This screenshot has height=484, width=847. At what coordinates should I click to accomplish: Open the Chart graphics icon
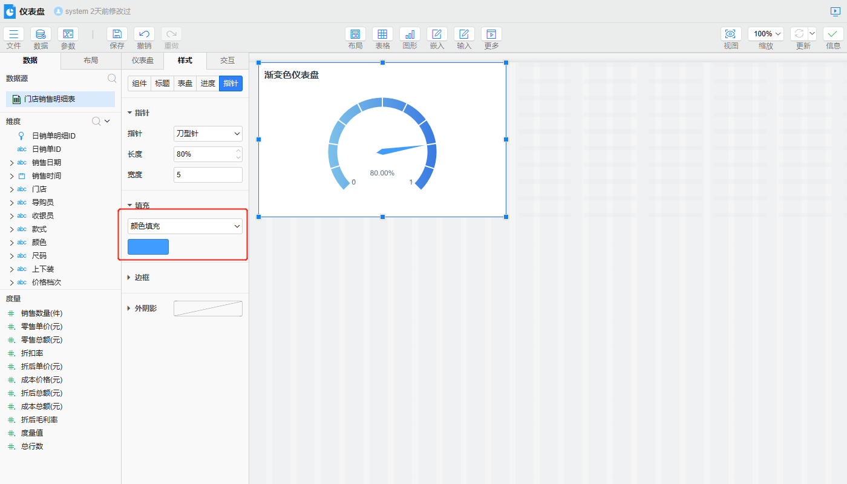point(410,34)
